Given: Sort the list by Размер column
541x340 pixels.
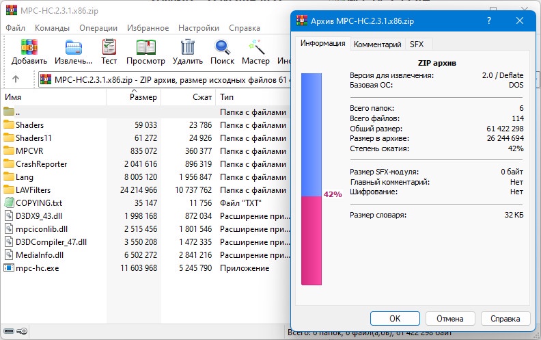Looking at the screenshot, I should (x=134, y=97).
